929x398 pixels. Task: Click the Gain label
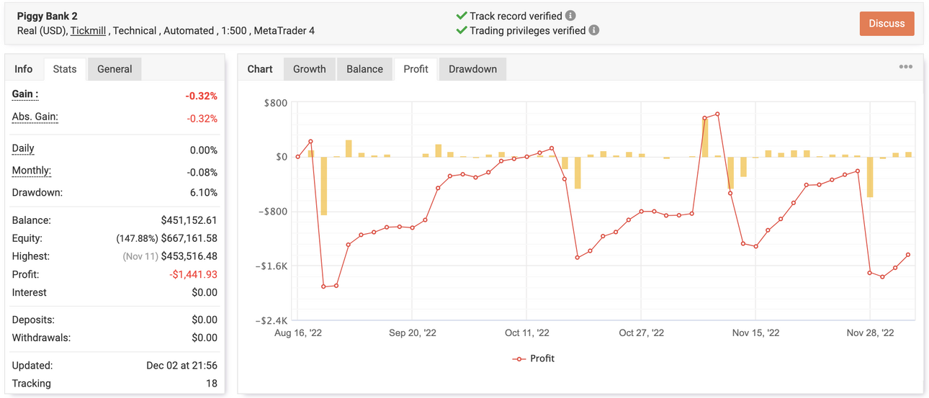[x=25, y=94]
